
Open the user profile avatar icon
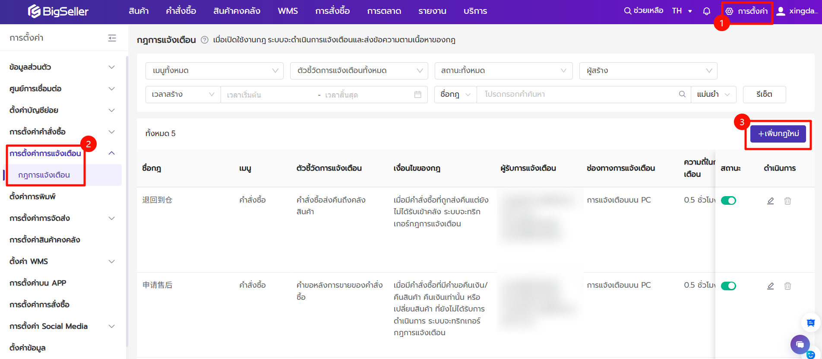(x=781, y=11)
